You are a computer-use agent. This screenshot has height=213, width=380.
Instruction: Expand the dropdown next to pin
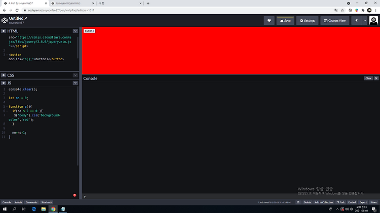(364, 21)
